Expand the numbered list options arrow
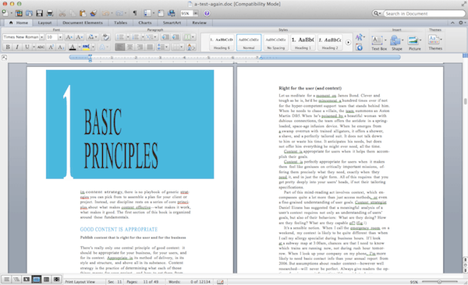468x285 pixels. click(143, 37)
